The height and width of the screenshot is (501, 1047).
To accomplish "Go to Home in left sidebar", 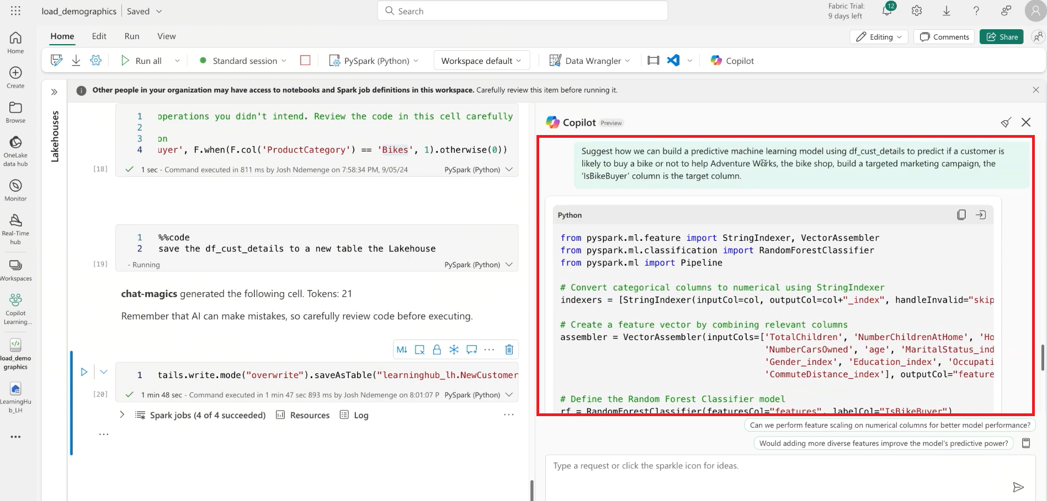I will pos(15,42).
